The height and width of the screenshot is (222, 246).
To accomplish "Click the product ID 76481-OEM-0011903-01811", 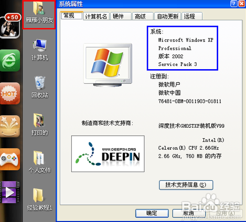I will pos(190,101).
